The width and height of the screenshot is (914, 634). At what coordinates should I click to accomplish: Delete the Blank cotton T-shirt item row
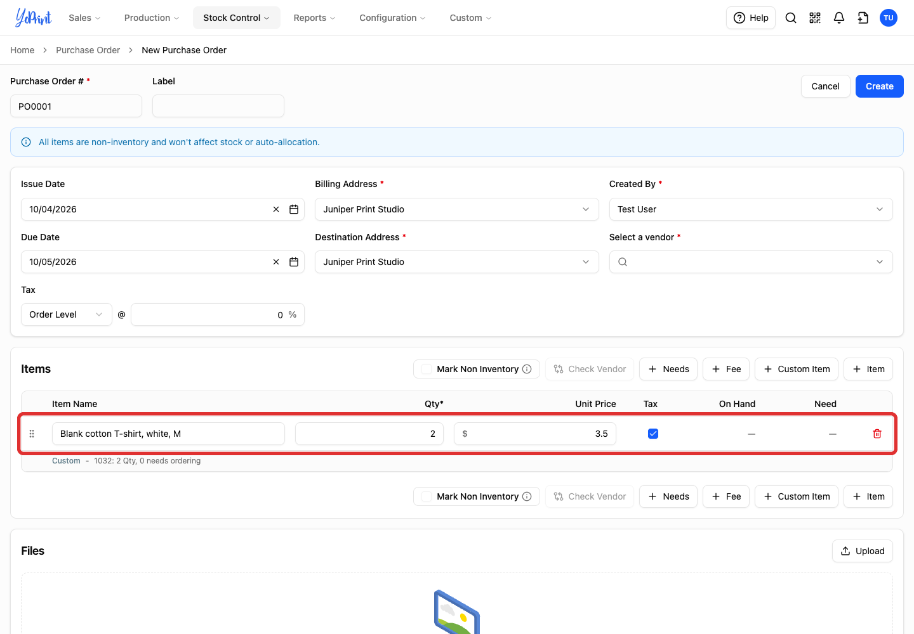[877, 434]
